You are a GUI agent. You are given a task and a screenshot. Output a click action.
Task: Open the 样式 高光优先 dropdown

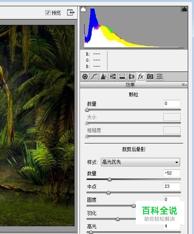click(140, 162)
